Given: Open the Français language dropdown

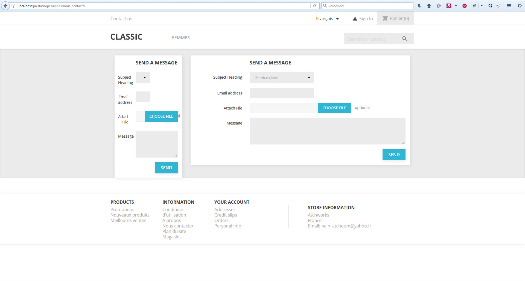Looking at the screenshot, I should (x=327, y=19).
